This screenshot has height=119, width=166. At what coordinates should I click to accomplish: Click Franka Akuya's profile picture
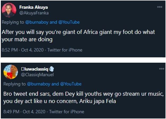(9, 10)
